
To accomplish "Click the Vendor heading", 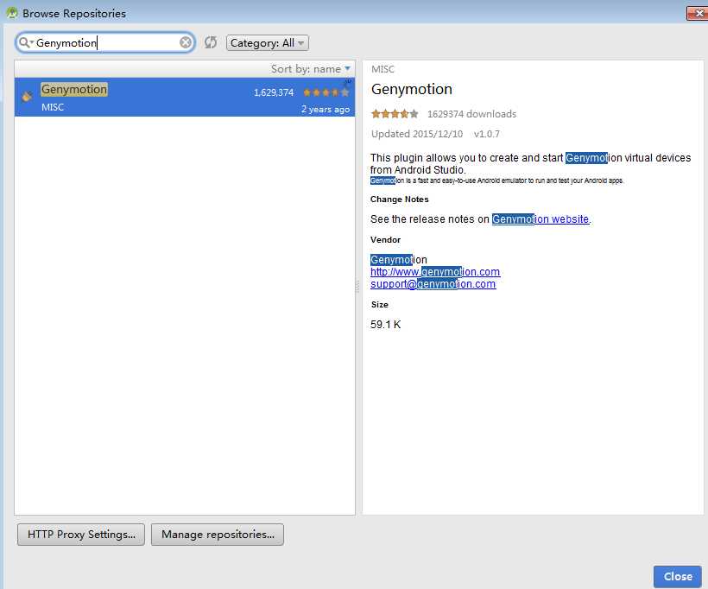I will click(386, 240).
